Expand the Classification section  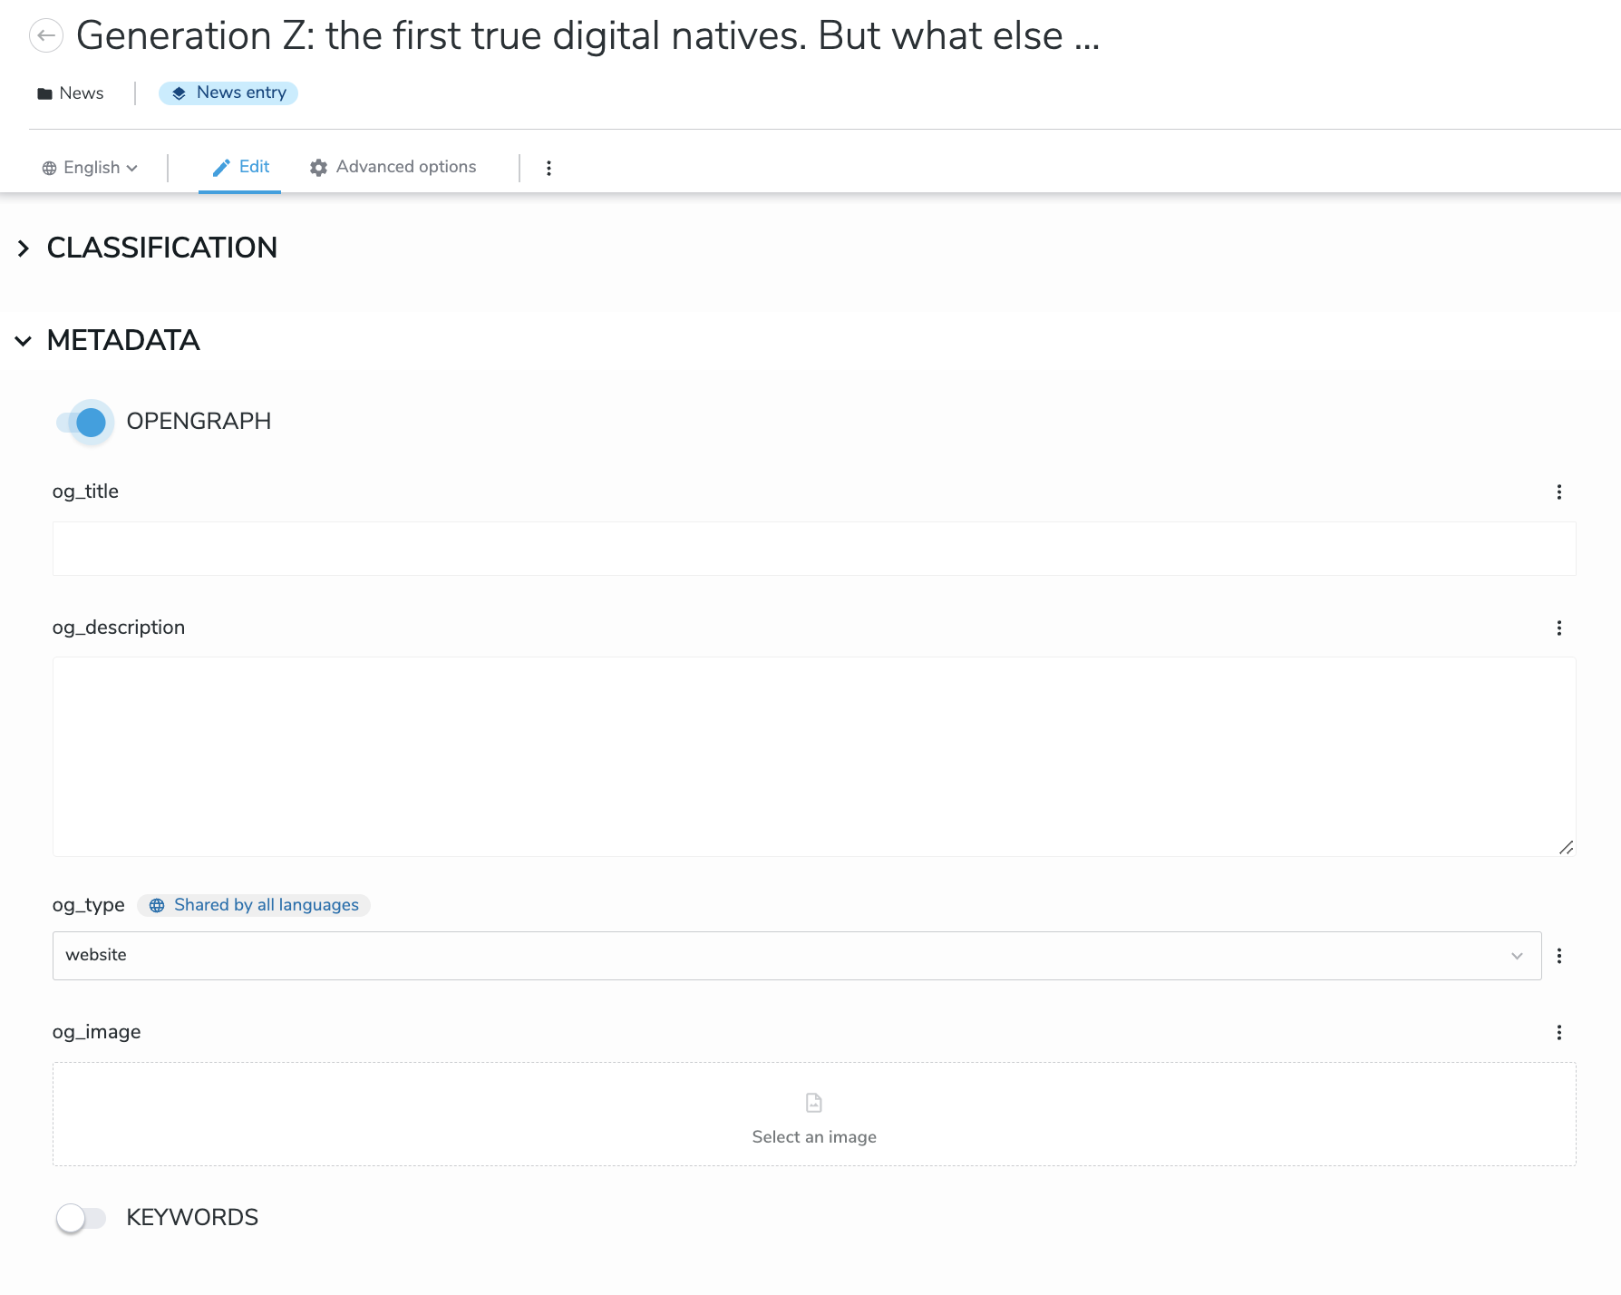(x=24, y=248)
